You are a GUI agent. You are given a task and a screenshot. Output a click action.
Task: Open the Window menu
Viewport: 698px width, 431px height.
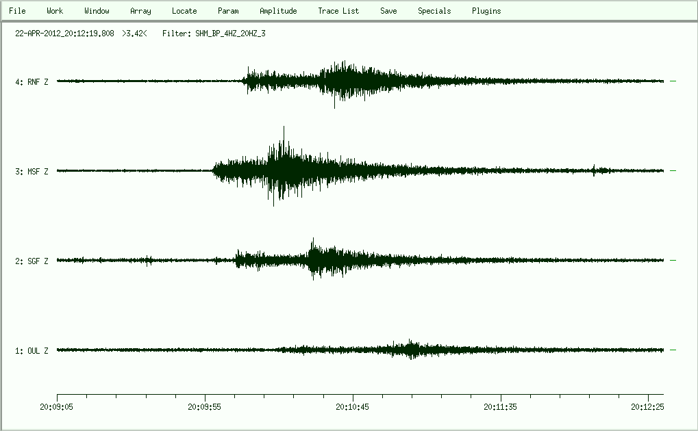click(97, 11)
